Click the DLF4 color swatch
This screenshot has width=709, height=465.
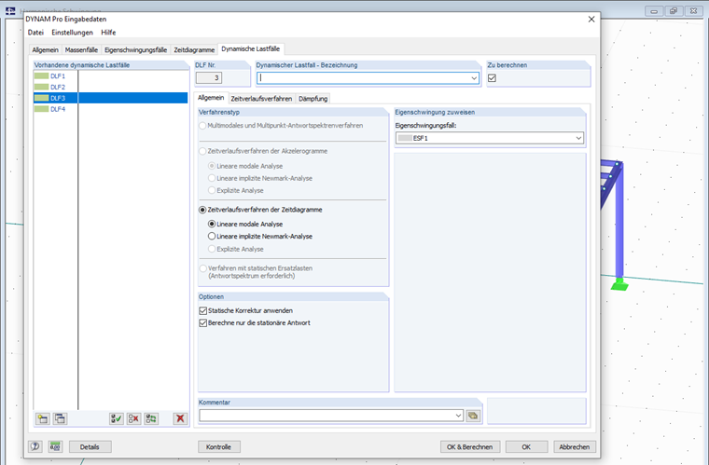42,109
